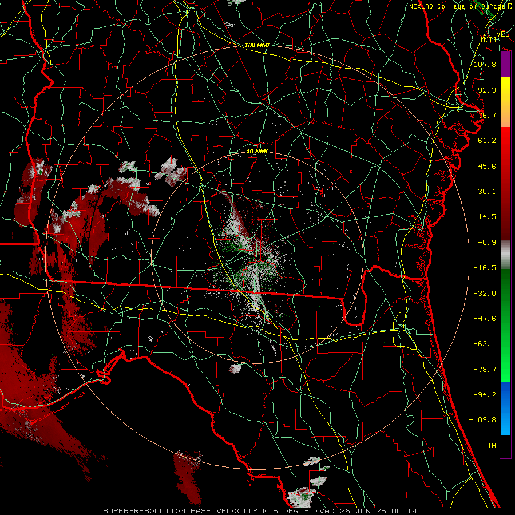
Task: Click the NEXLAB-College of DuPage label
Action: pos(458,6)
